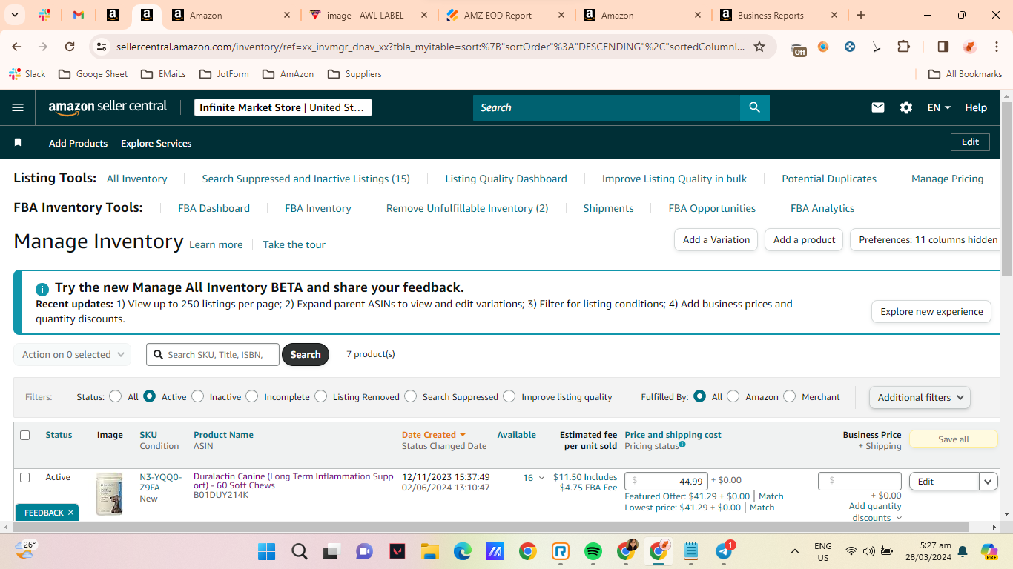This screenshot has height=569, width=1013.
Task: Open the Infinite Market Store account switcher
Action: tap(283, 107)
